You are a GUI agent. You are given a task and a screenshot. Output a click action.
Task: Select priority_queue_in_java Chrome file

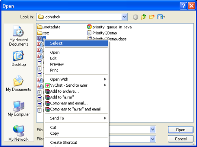109,27
